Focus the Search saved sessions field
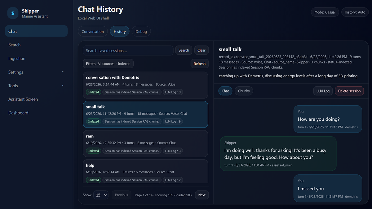This screenshot has height=209, width=372. [128, 50]
